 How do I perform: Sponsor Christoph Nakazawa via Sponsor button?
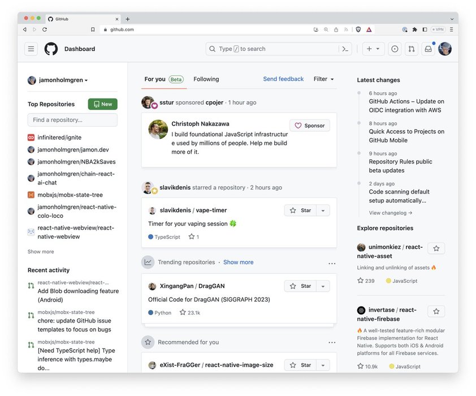310,126
